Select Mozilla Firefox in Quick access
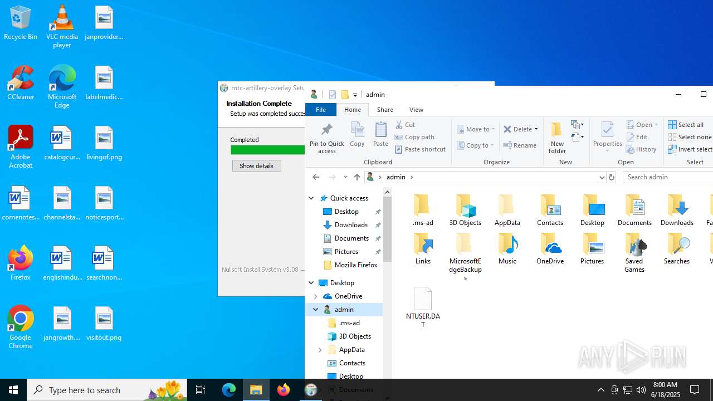Screen dimensions: 713x401 click(355, 265)
